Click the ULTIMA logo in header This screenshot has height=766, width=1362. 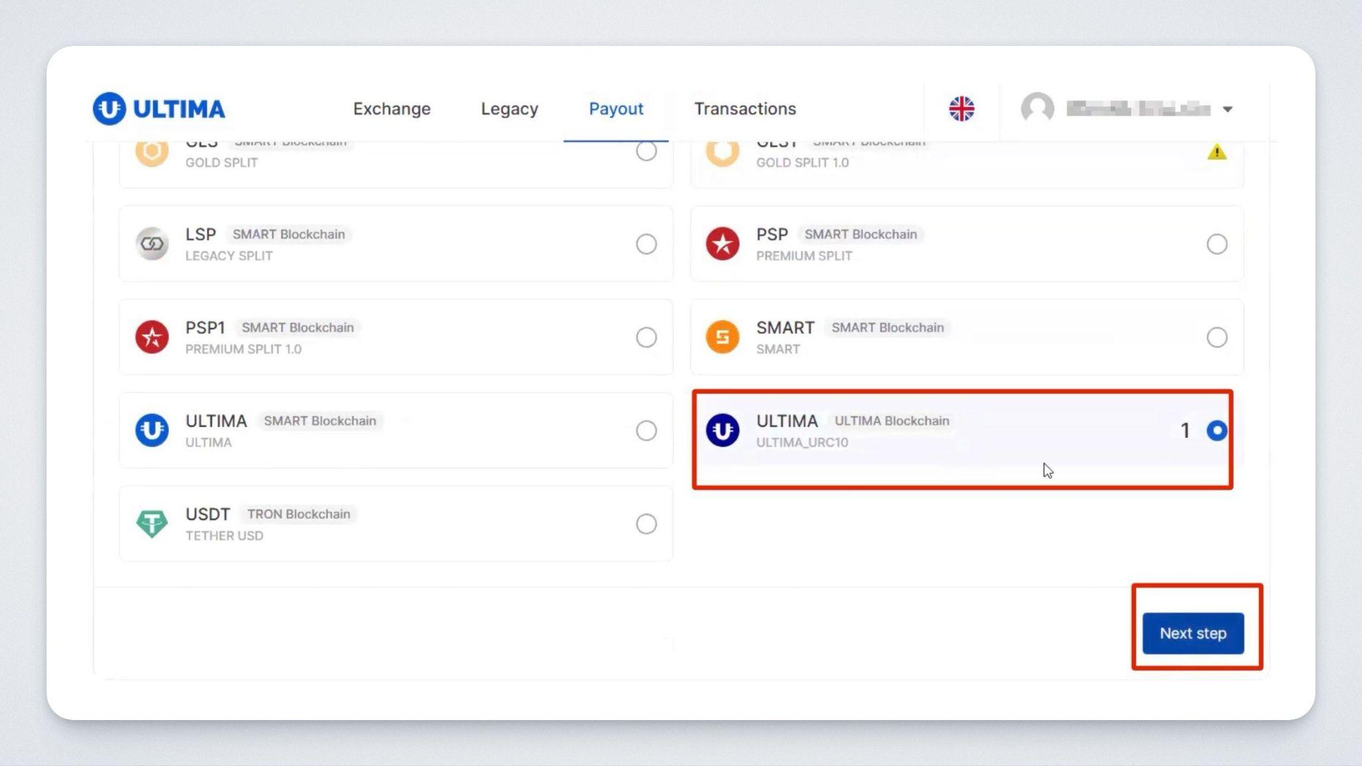click(159, 108)
